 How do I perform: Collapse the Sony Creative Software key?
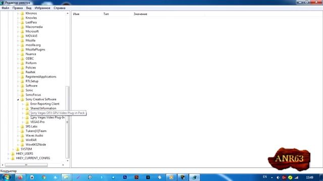pos(18,100)
